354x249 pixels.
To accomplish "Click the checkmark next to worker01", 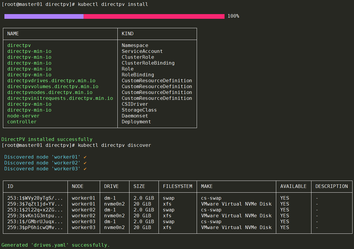I will tap(85, 157).
